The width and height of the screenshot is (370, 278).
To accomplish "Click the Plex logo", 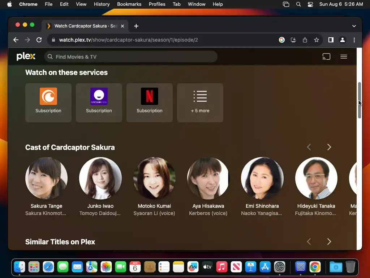I will [26, 56].
